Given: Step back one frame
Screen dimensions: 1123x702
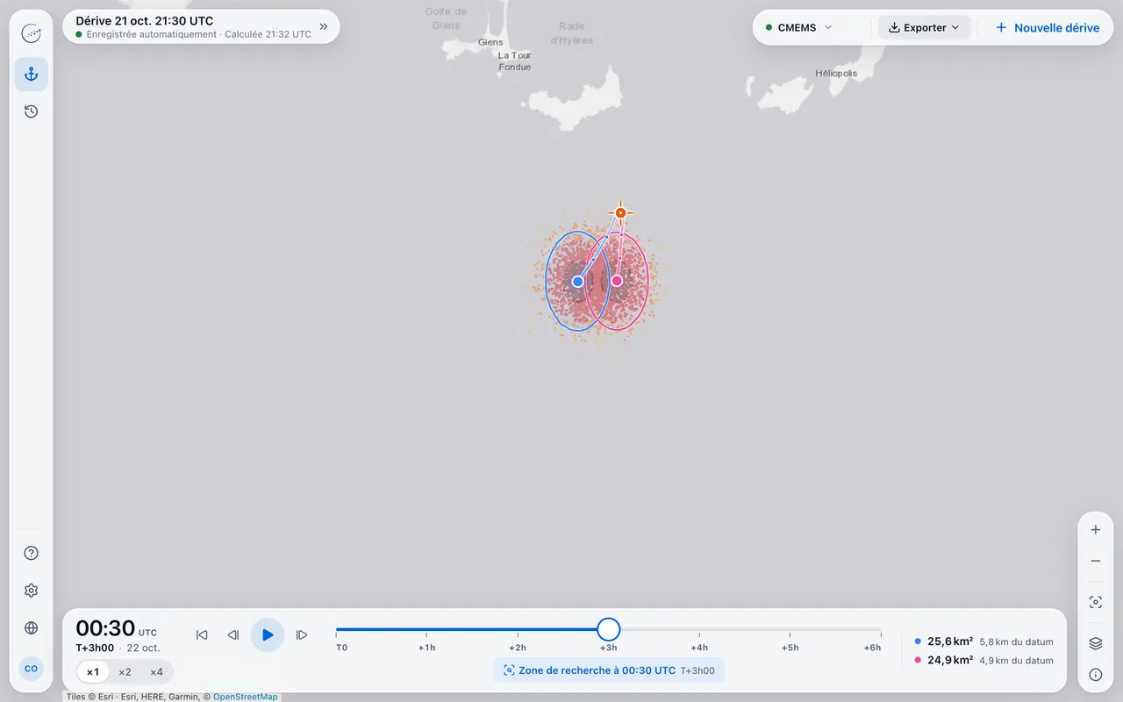Looking at the screenshot, I should (x=233, y=635).
